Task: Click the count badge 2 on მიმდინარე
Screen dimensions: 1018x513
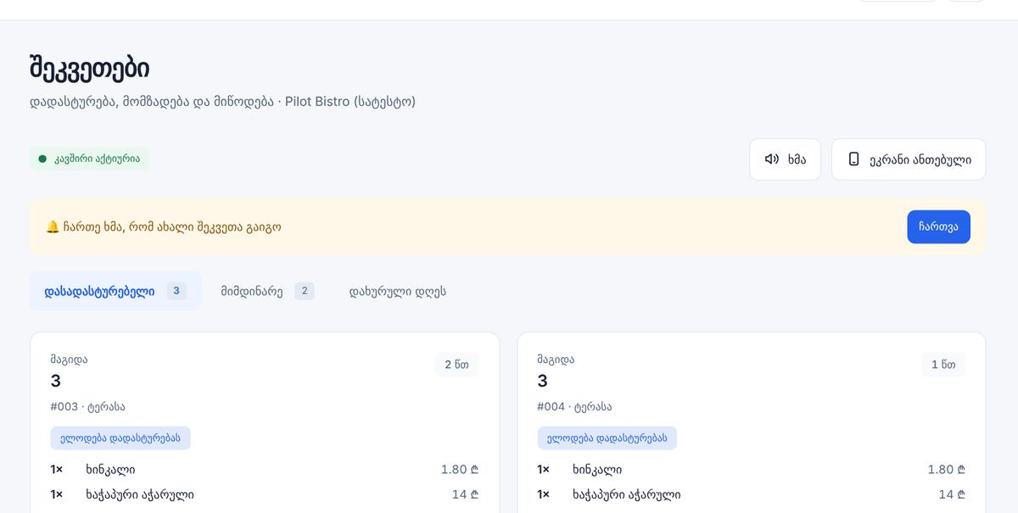Action: pos(305,291)
